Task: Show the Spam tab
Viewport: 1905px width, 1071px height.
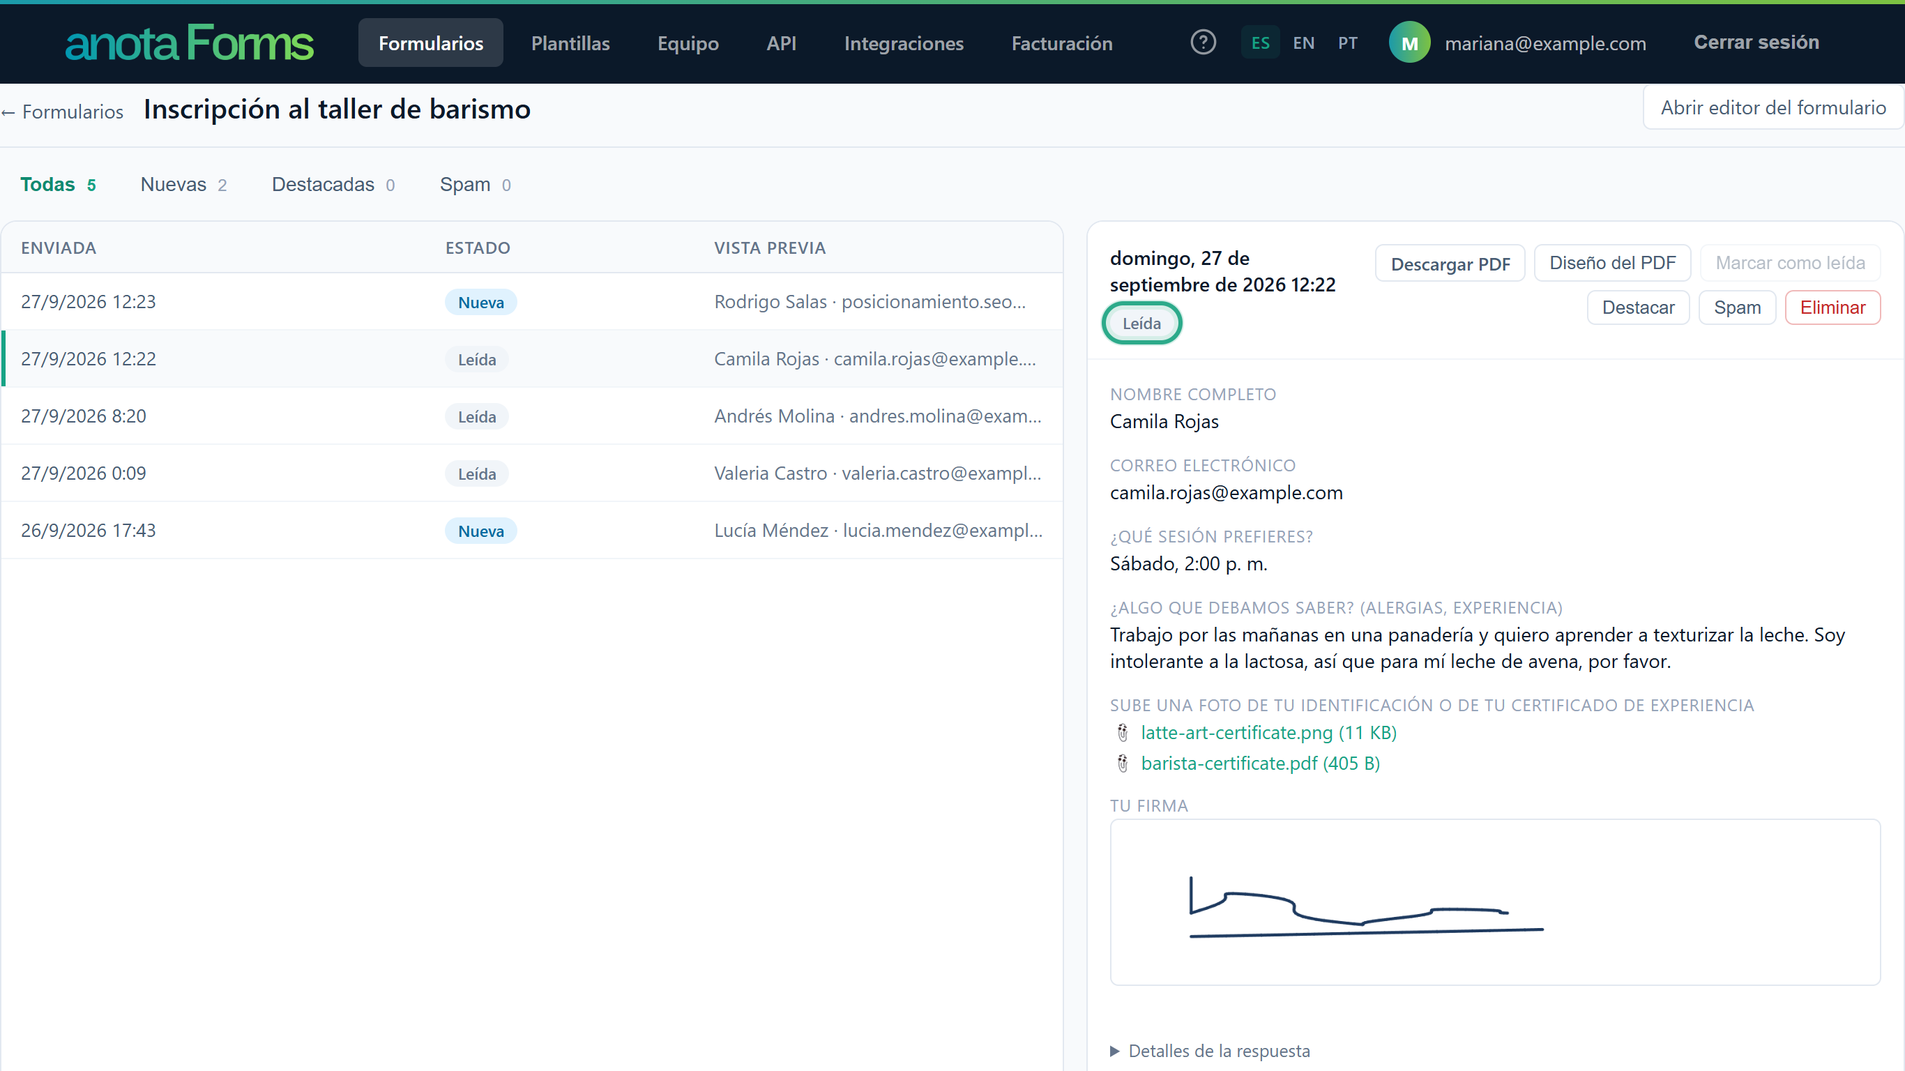Action: click(x=475, y=184)
